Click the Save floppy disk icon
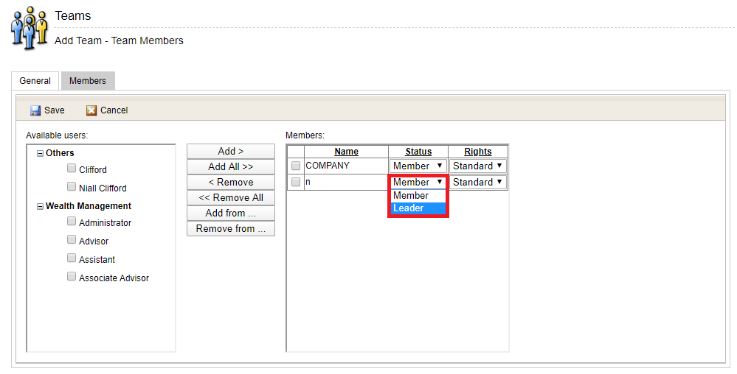737x374 pixels. point(35,110)
